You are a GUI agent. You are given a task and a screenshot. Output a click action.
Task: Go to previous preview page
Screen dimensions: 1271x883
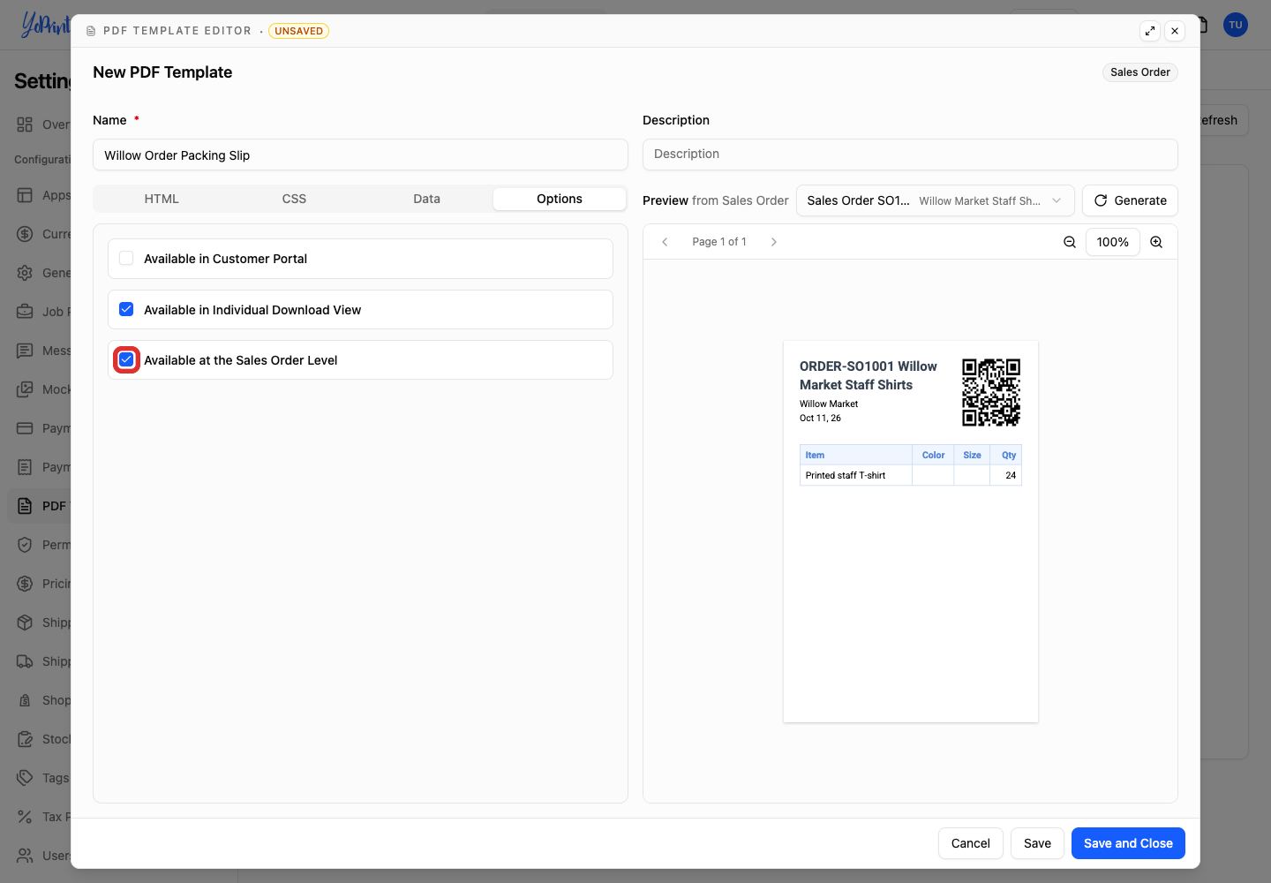(665, 242)
